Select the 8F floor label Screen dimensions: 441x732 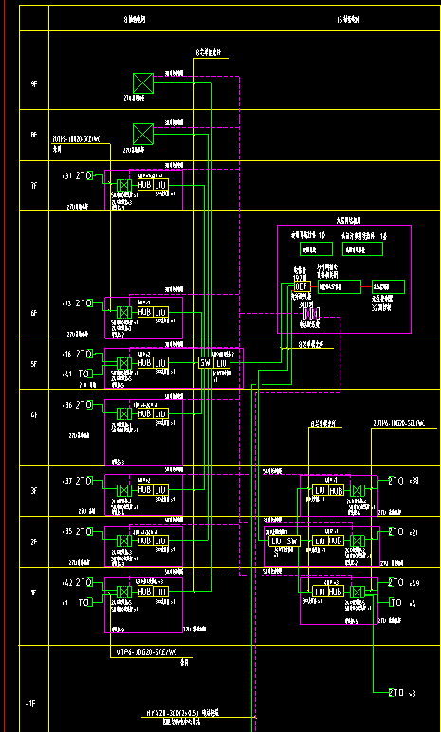click(33, 135)
